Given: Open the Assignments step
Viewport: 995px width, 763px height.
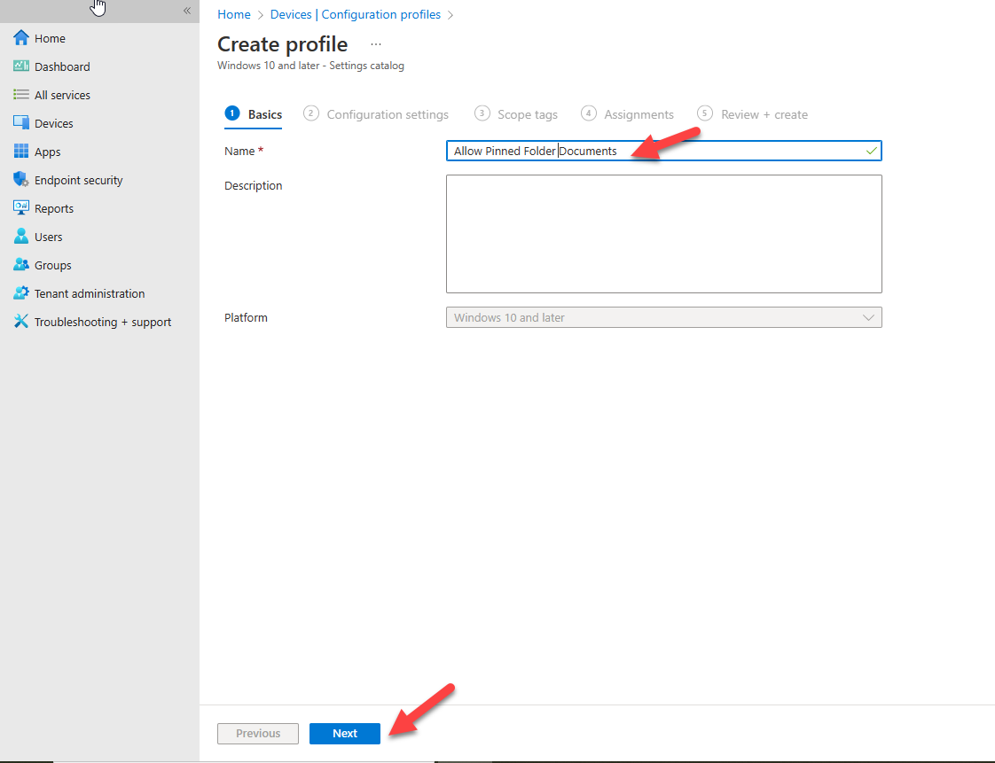Looking at the screenshot, I should pyautogui.click(x=640, y=113).
